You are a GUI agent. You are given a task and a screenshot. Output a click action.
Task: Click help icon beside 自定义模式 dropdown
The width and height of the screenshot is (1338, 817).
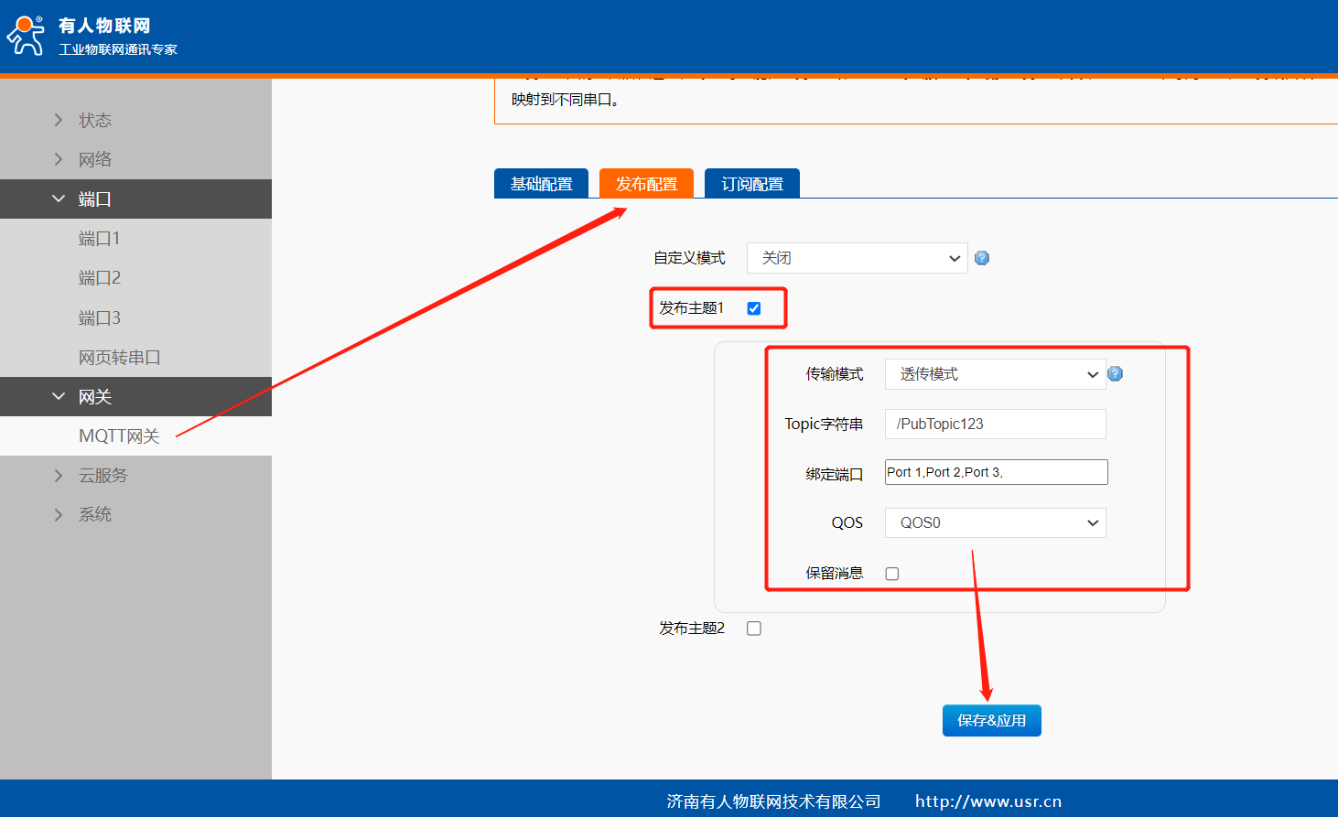point(982,258)
